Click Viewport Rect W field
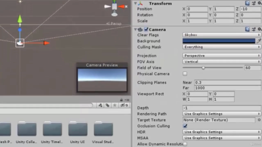This screenshot has height=147, width=262. pos(197,99)
